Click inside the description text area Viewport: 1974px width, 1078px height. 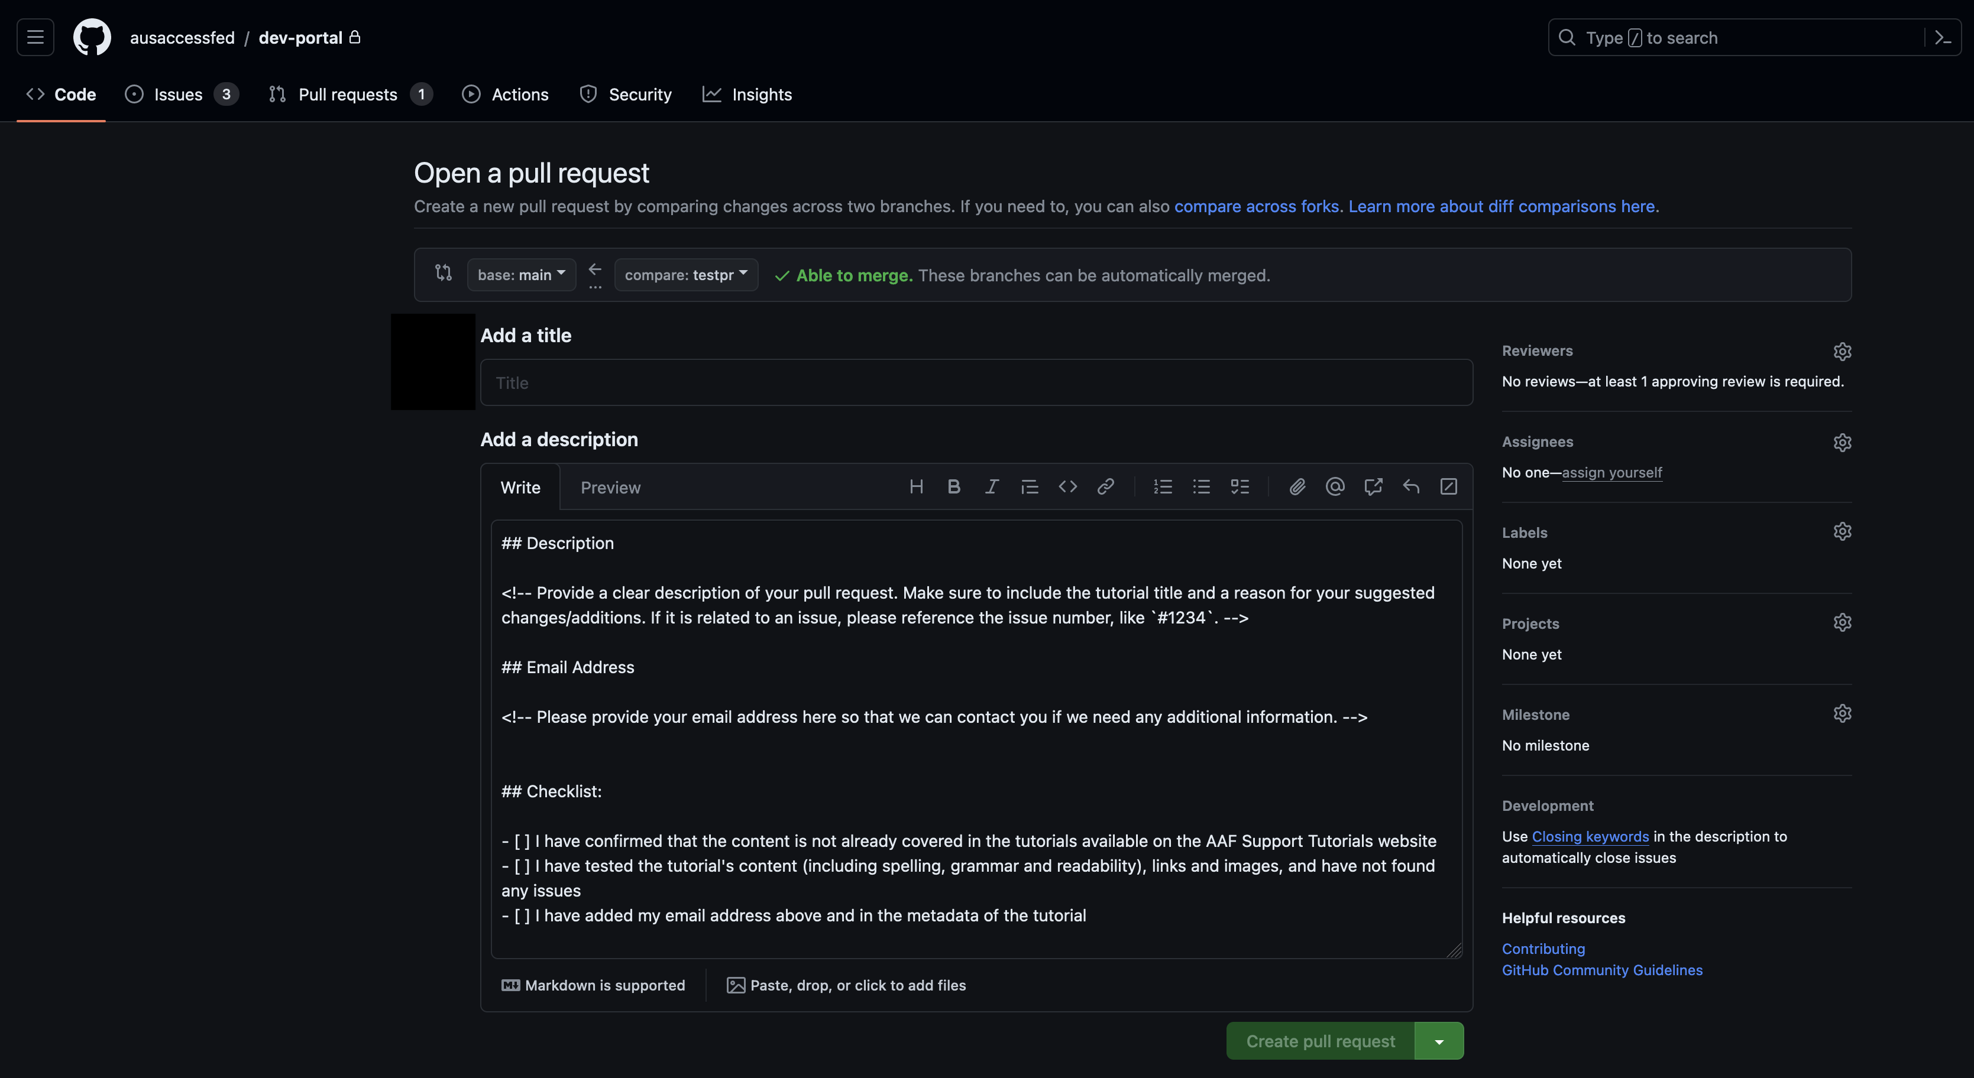point(976,739)
